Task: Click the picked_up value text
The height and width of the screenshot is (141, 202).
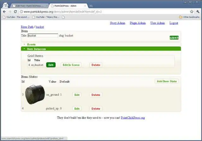Action: tap(52, 109)
